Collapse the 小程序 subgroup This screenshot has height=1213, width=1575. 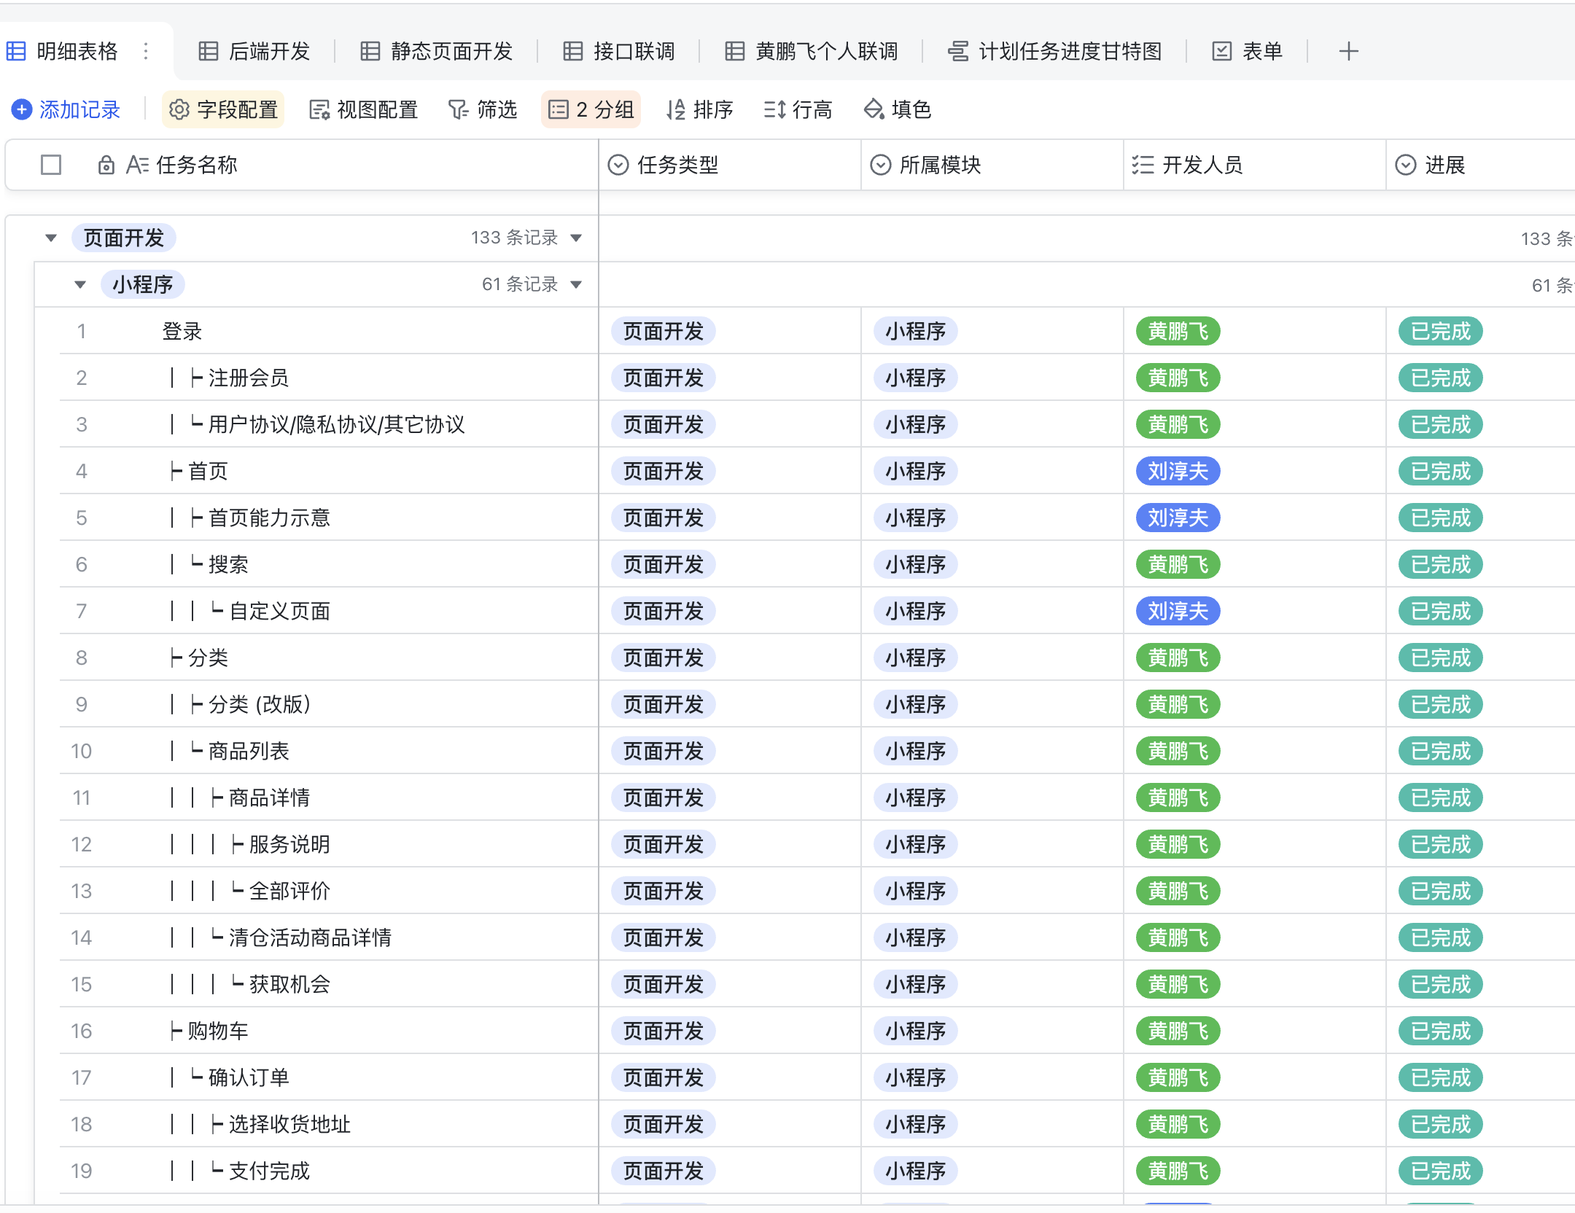pos(80,284)
